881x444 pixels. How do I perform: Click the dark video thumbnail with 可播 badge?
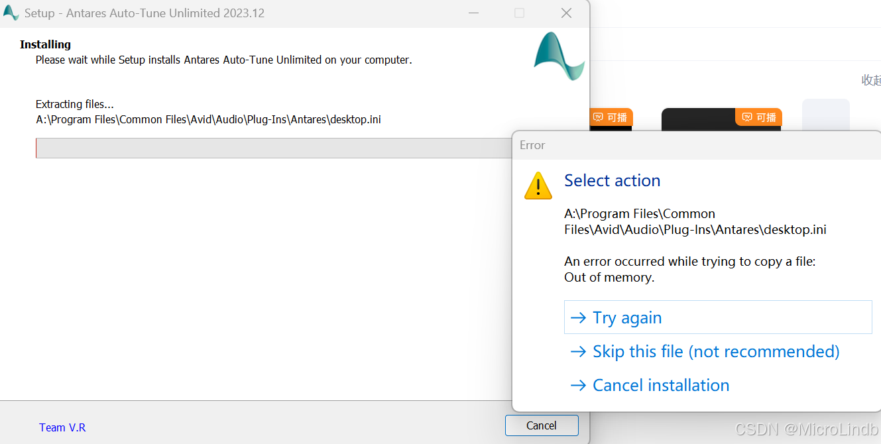pyautogui.click(x=696, y=117)
